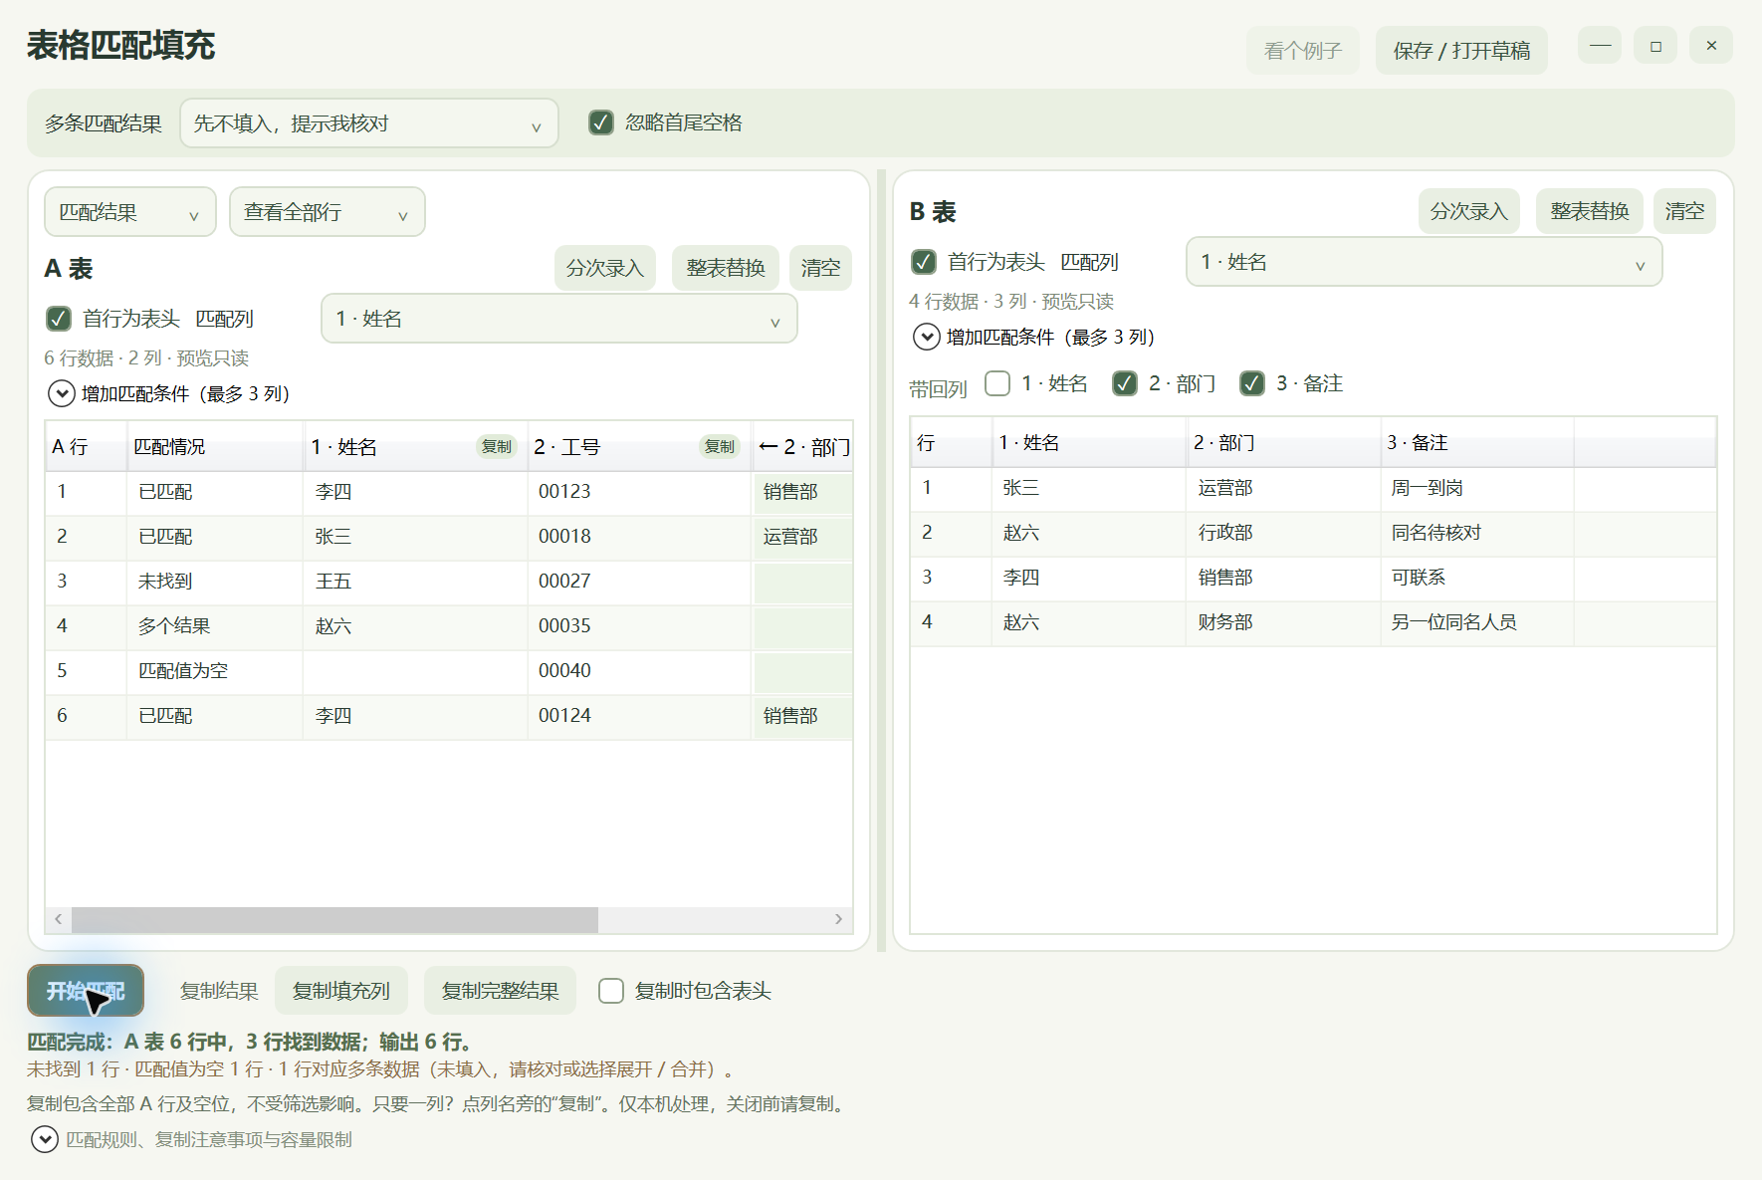Toggle A表 首行为表头 checkbox

coord(59,319)
